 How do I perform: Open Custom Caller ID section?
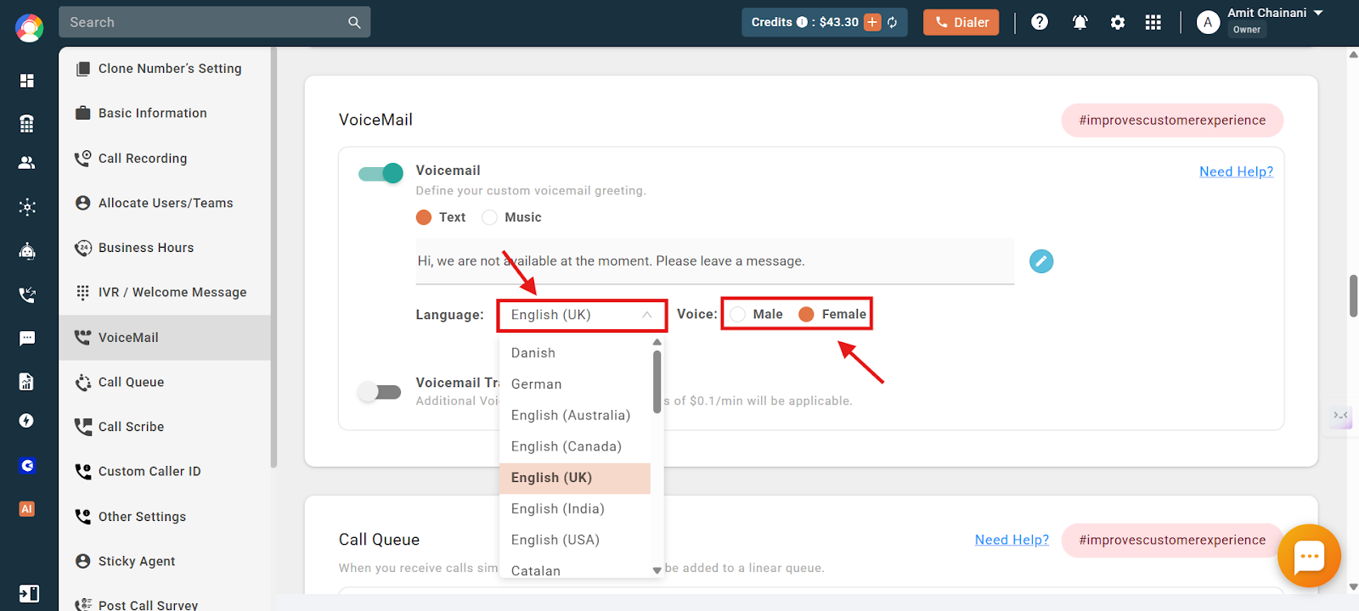coord(165,472)
